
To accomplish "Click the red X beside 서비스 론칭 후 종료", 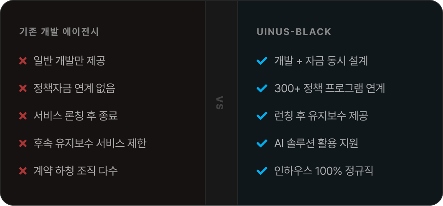I will point(23,116).
